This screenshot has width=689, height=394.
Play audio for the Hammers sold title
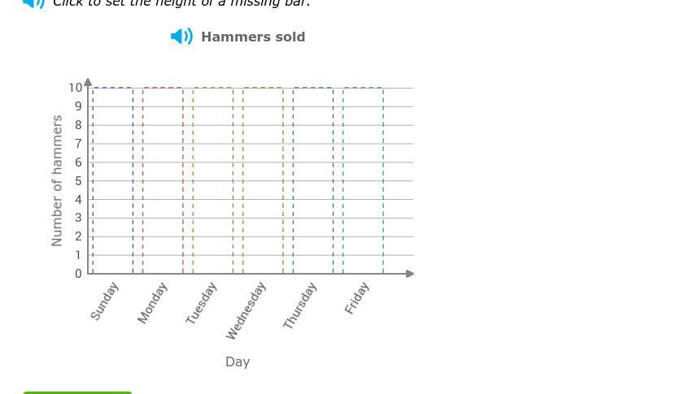[x=181, y=37]
